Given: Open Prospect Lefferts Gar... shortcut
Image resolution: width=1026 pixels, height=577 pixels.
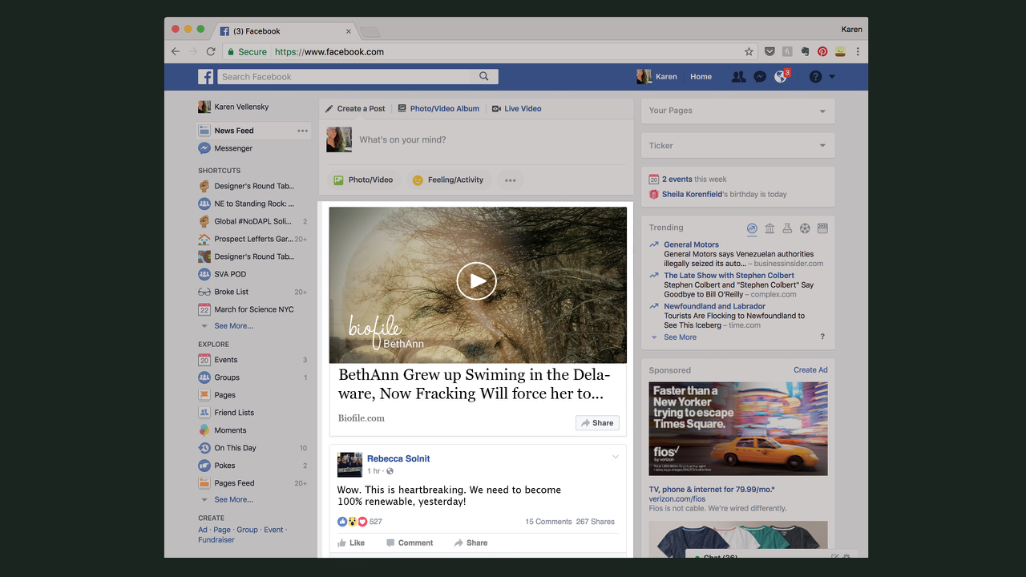Looking at the screenshot, I should [245, 239].
